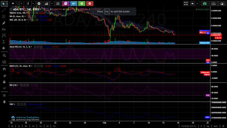Expand the Stoch RSI indicator dropdown
The width and height of the screenshot is (227, 128).
pos(32,47)
